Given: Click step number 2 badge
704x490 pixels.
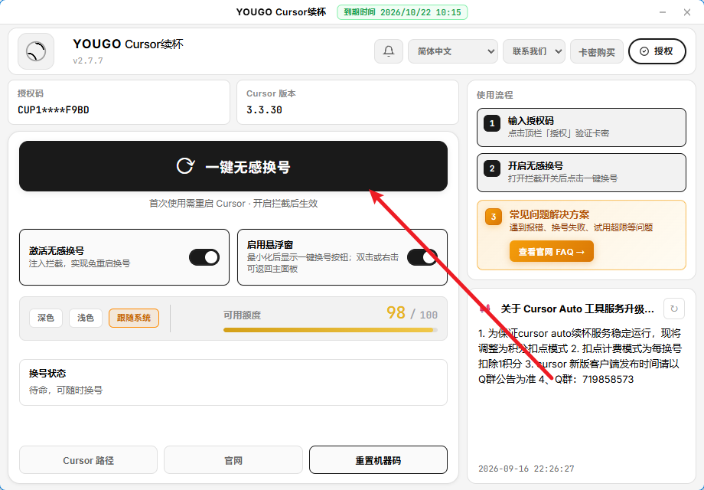Looking at the screenshot, I should [x=492, y=168].
